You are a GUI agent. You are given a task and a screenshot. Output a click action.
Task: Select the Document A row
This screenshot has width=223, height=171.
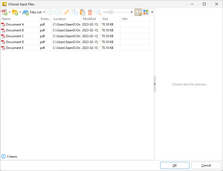pyautogui.click(x=75, y=24)
